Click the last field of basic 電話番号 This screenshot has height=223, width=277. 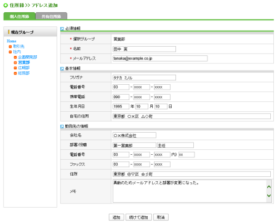(x=162, y=87)
